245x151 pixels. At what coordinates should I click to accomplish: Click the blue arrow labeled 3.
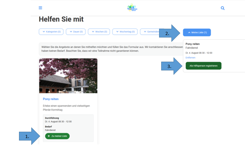point(172,65)
